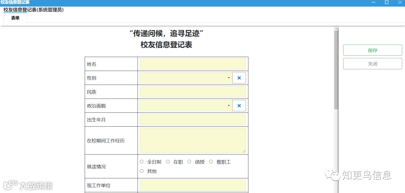The width and height of the screenshot is (405, 193).
Task: Click the form's vertical scrollbar thumb
Action: click(336, 70)
